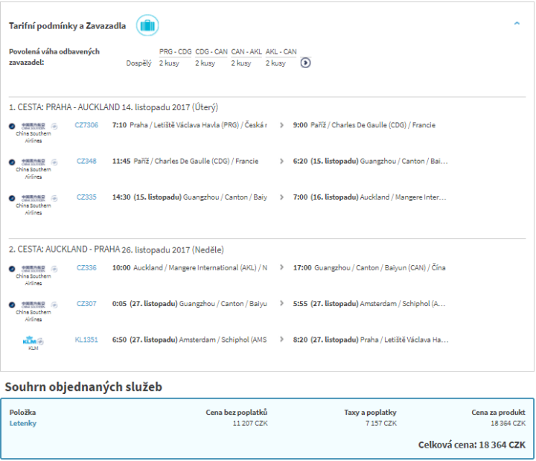Click the circled arrow next to baggage allowance

tap(305, 63)
